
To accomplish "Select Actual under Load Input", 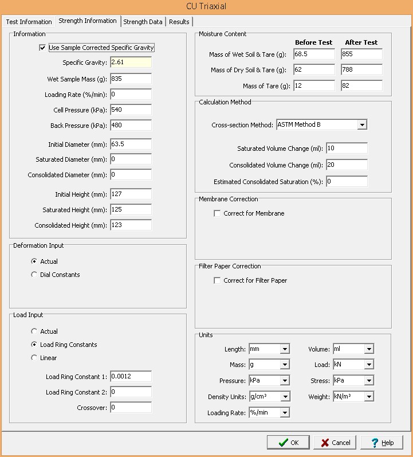I will pyautogui.click(x=34, y=331).
